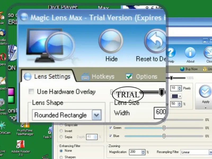Select the Invert radio button

click(x=61, y=131)
